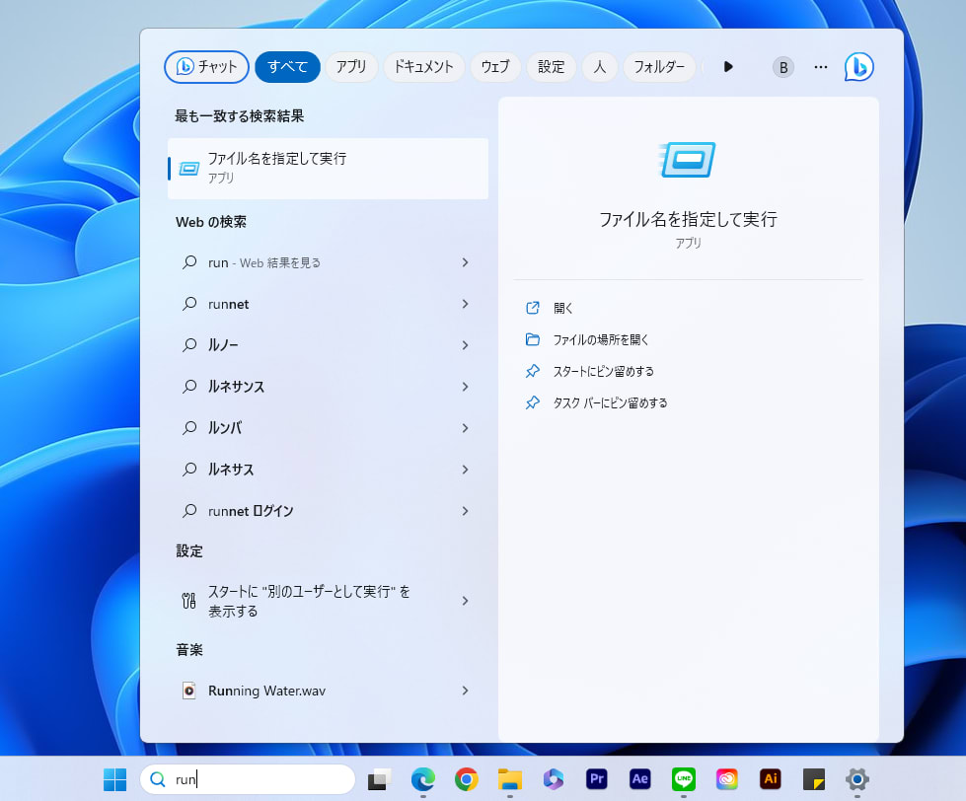This screenshot has height=801, width=966.
Task: Select the 'runnet ログイン' web suggestion
Action: 312,511
